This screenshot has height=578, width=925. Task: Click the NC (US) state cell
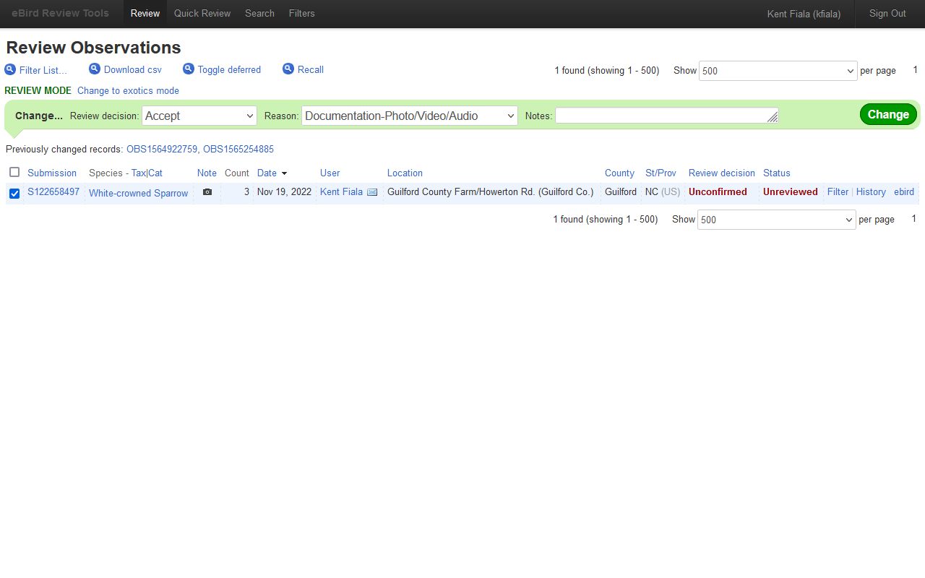pyautogui.click(x=663, y=192)
